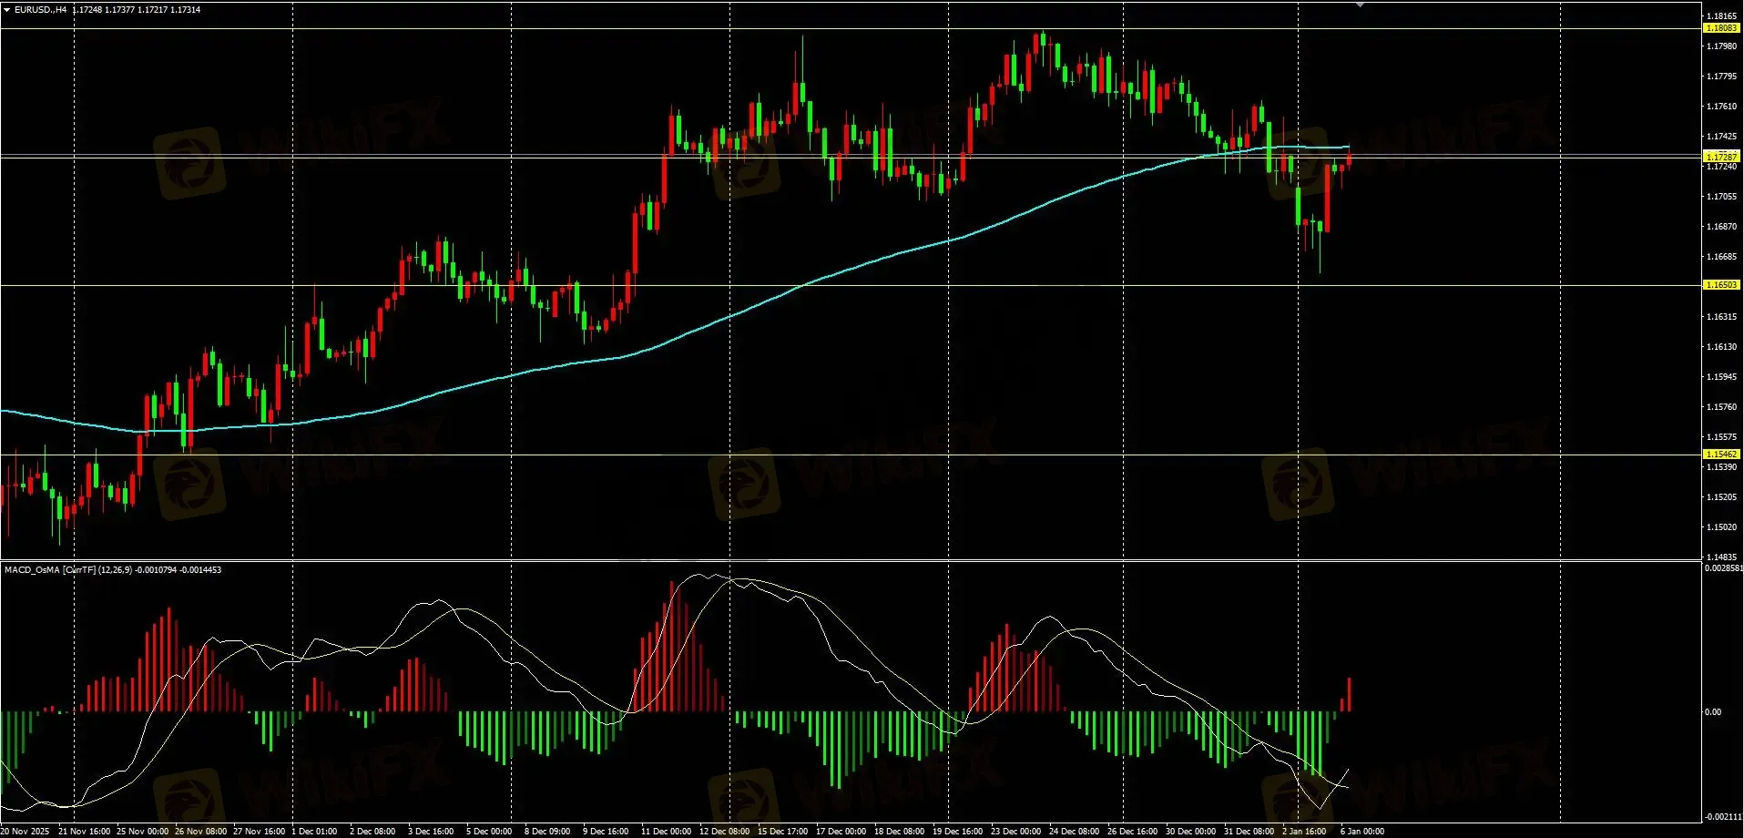Click the 11 Dec 00:00 time label
This screenshot has width=1744, height=838.
pos(667,832)
